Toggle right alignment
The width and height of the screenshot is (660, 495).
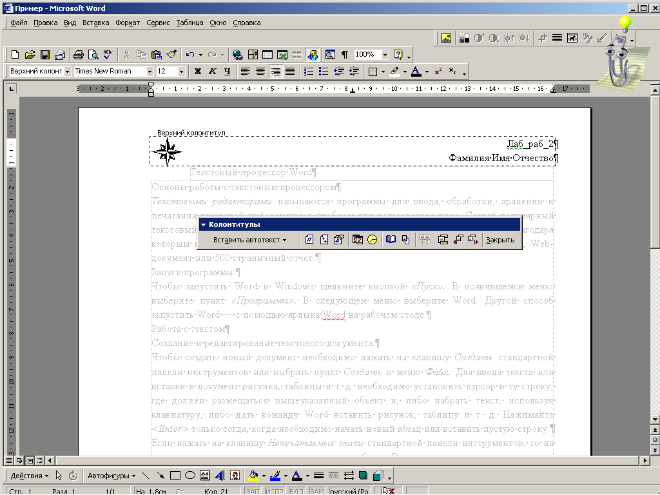[275, 72]
